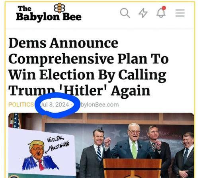The height and width of the screenshot is (178, 199).
Task: Open the POLITICS category link
Action: 21,105
